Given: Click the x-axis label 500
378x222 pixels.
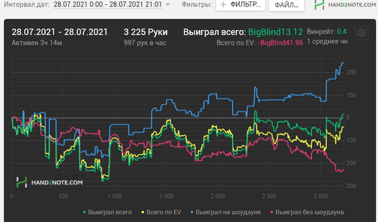Looking at the screenshot, I should [63, 196].
